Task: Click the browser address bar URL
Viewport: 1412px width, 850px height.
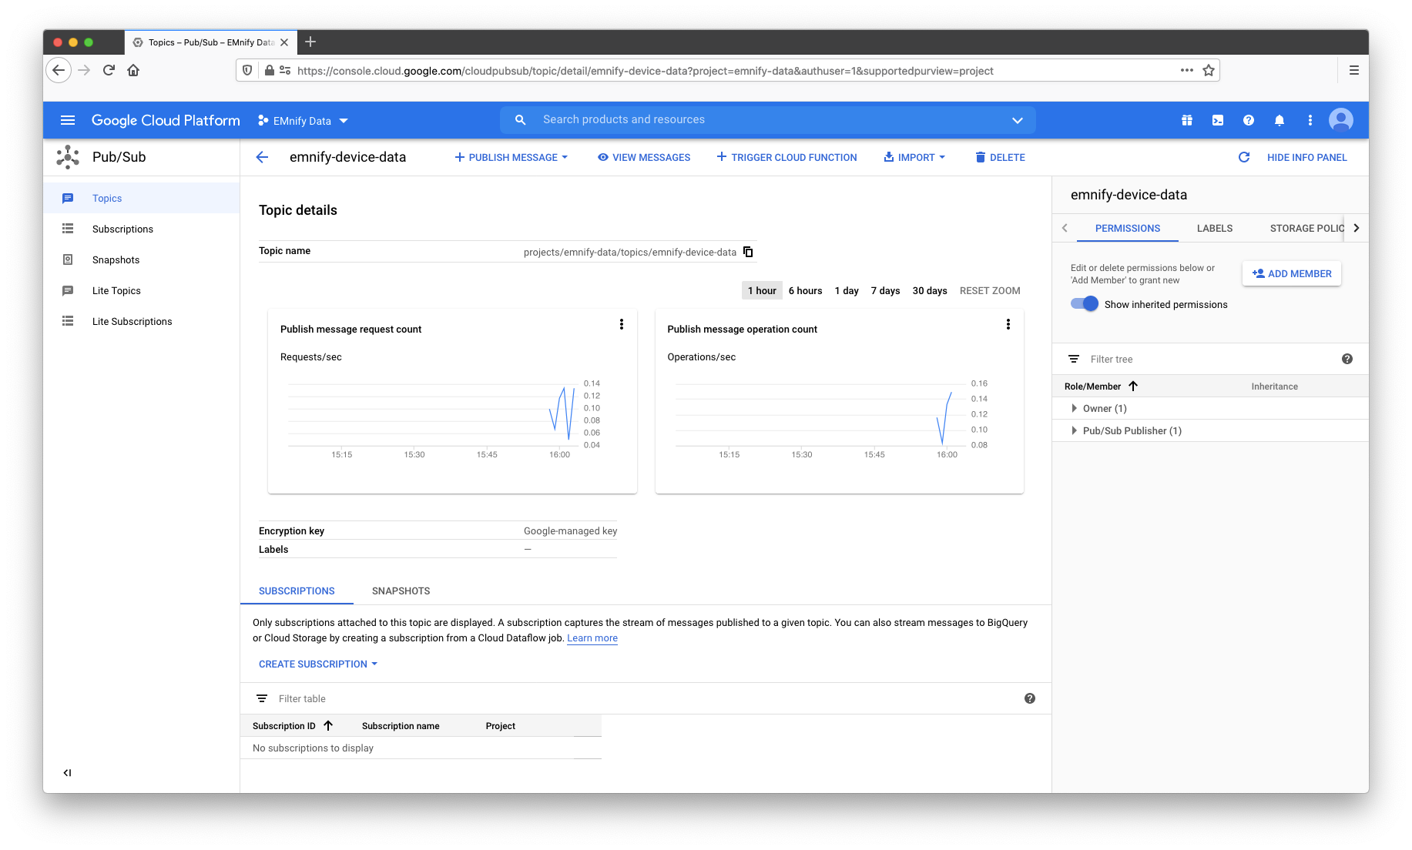Action: pyautogui.click(x=646, y=71)
